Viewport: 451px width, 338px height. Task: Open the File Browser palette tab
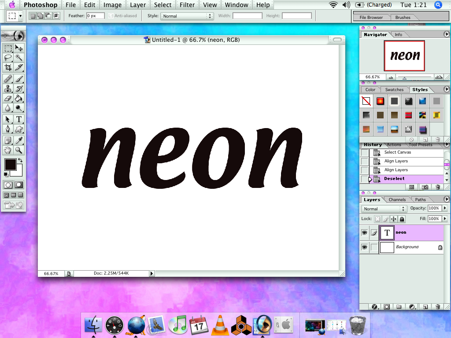point(371,18)
